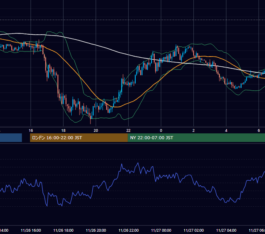
Task: Click the 11/26 20:00 date label
Action: click(96, 230)
